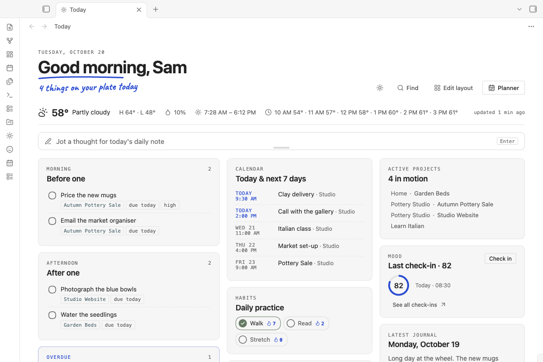This screenshot has width=543, height=362.
Task: Select the Today tab
Action: click(102, 10)
